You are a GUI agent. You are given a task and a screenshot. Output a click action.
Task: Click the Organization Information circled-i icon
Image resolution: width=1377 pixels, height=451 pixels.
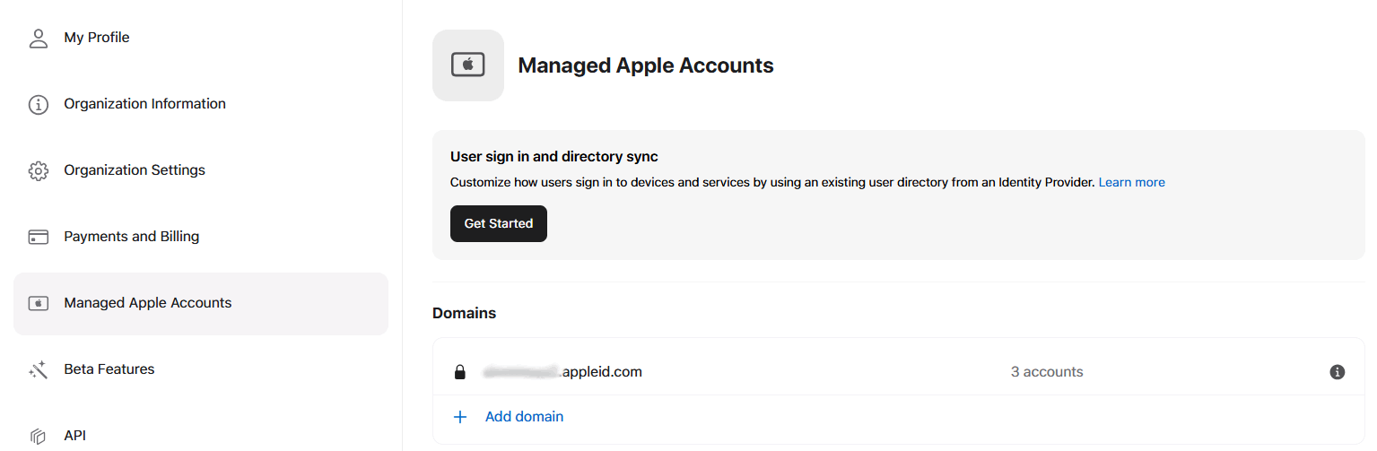coord(38,104)
